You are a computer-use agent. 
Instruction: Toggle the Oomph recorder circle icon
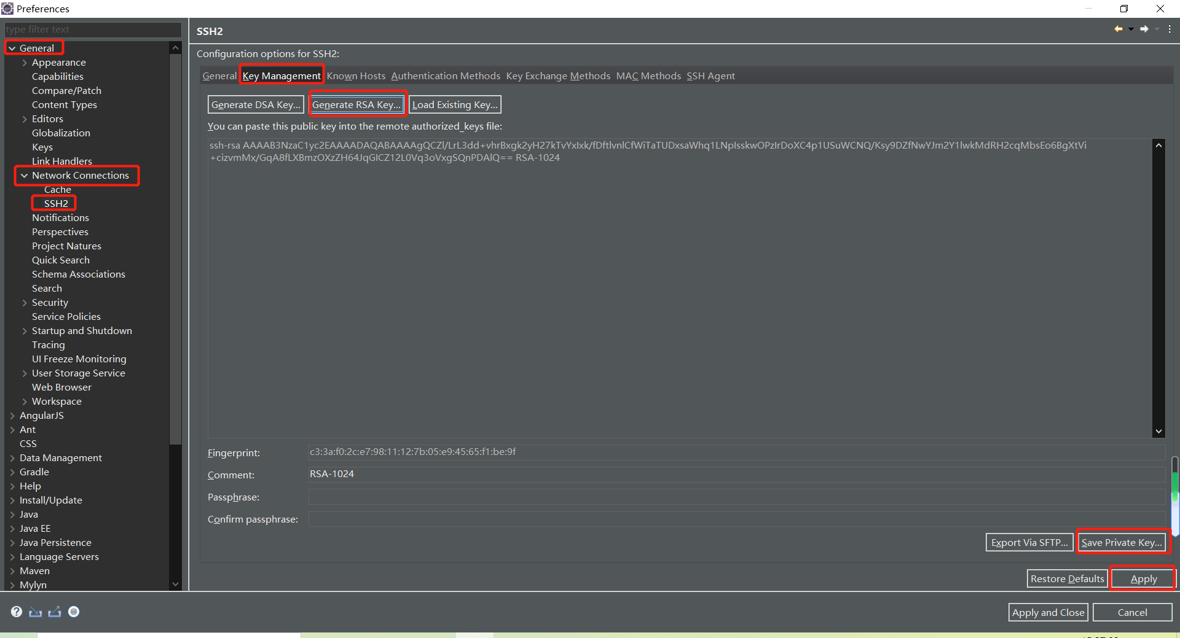point(74,612)
